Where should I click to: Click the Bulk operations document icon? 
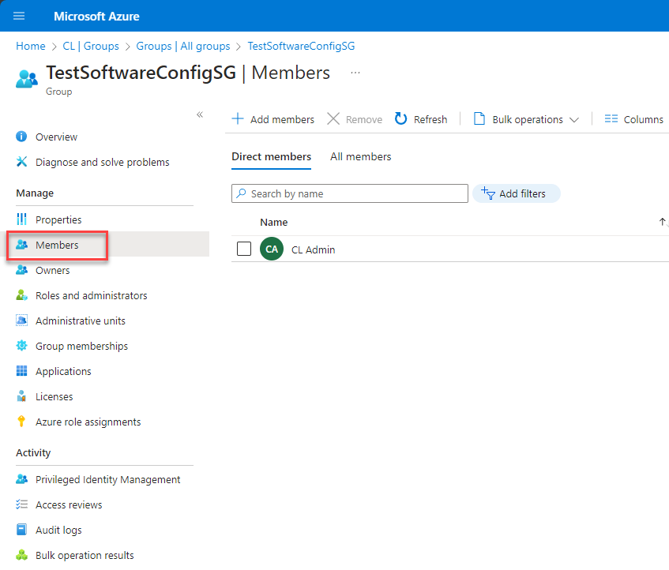click(479, 118)
